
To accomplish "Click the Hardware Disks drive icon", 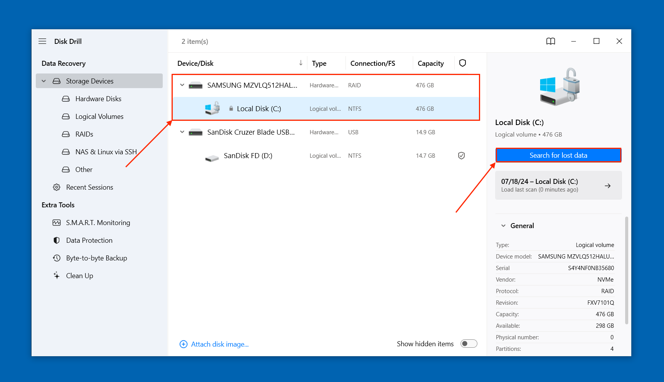I will pos(66,99).
